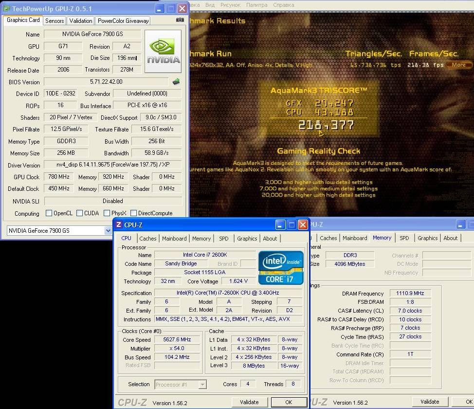Toggle the CUDA checkbox
This screenshot has width=474, height=409.
pyautogui.click(x=79, y=213)
